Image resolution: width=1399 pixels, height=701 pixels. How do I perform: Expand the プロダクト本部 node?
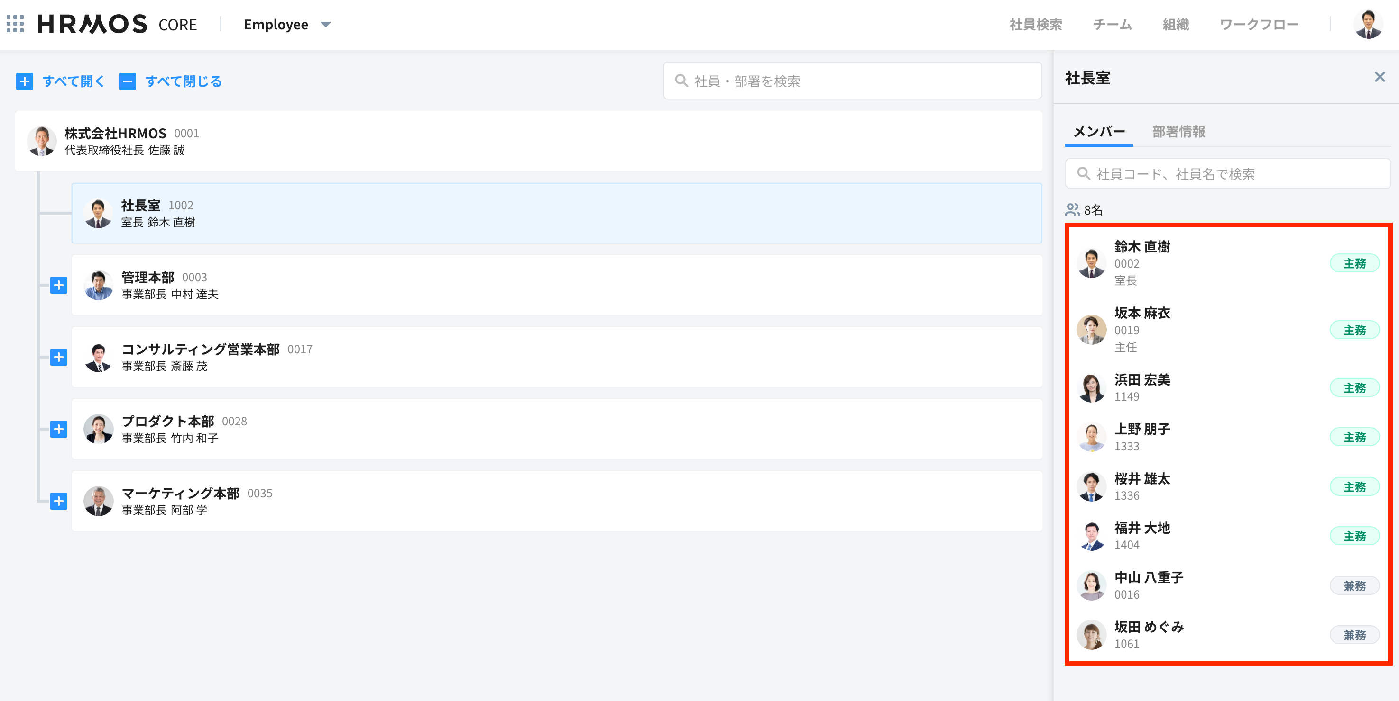coord(59,429)
